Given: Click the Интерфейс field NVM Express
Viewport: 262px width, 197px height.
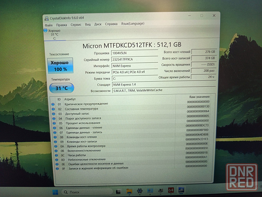Looking at the screenshot, I should [135, 66].
